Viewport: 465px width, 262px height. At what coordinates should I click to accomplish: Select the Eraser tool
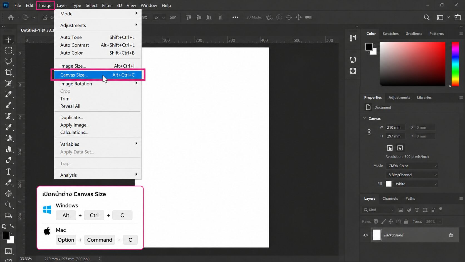(x=8, y=160)
